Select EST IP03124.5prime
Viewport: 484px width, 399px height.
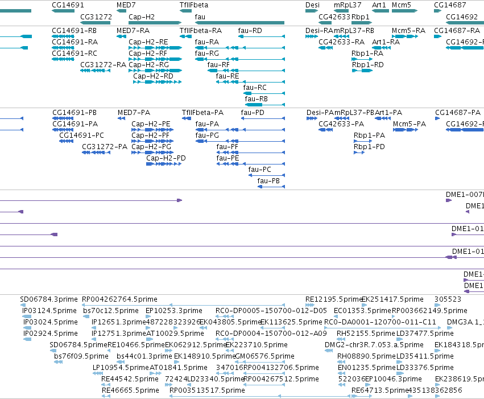coord(49,310)
